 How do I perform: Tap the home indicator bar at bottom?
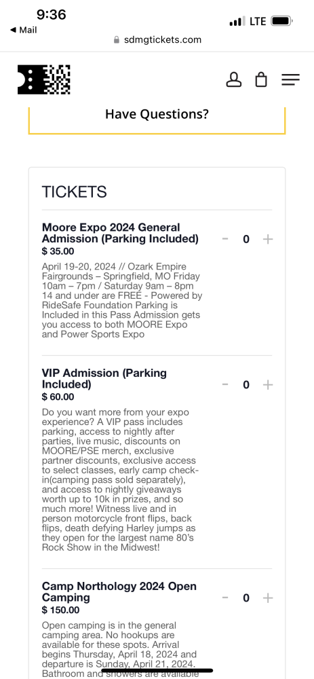(157, 671)
